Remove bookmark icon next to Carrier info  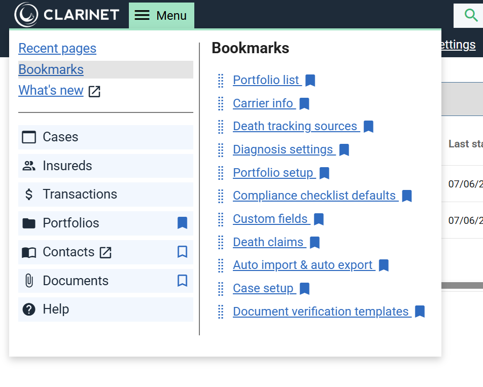click(304, 104)
